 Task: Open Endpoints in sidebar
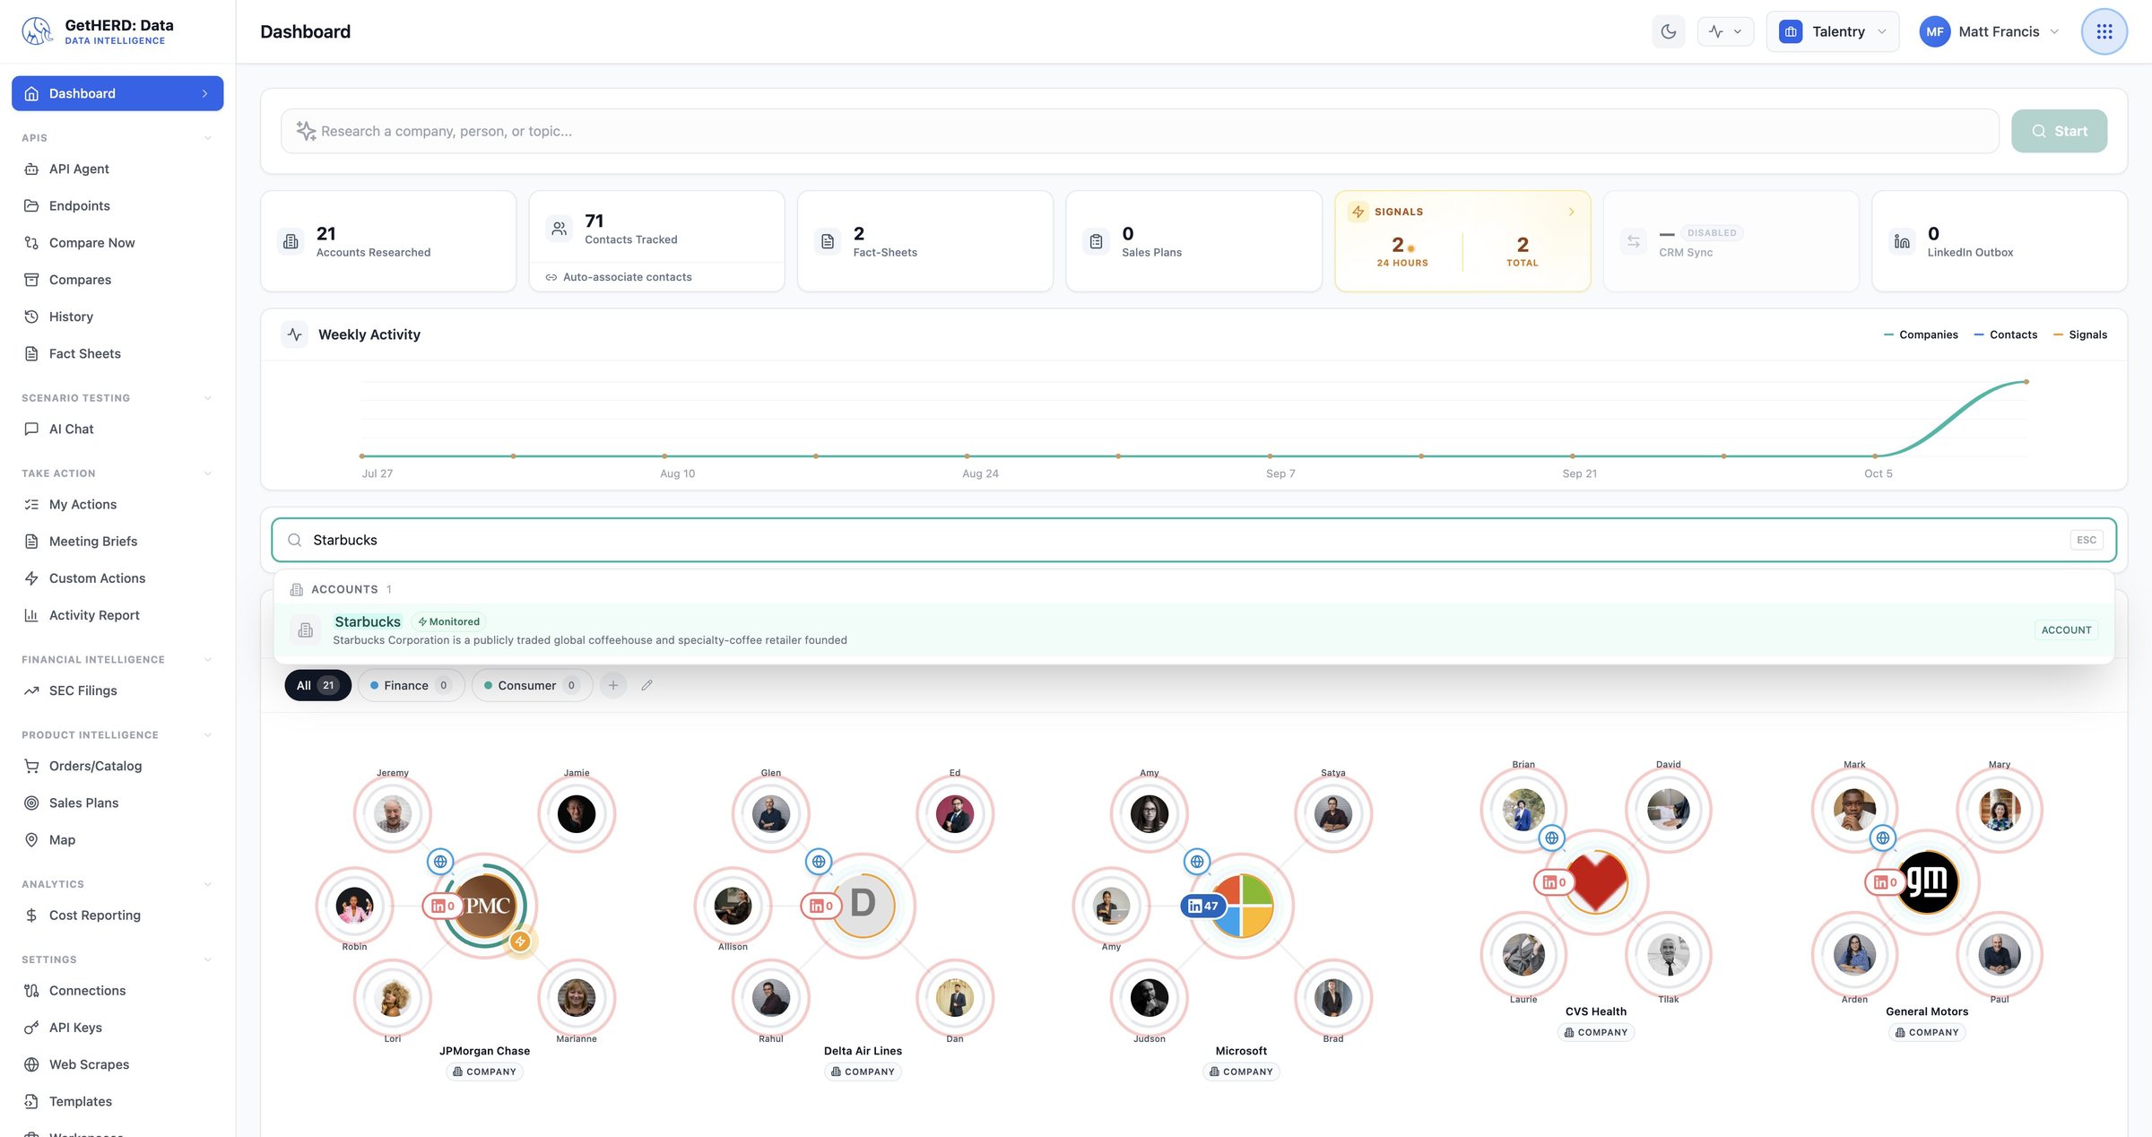pyautogui.click(x=117, y=205)
